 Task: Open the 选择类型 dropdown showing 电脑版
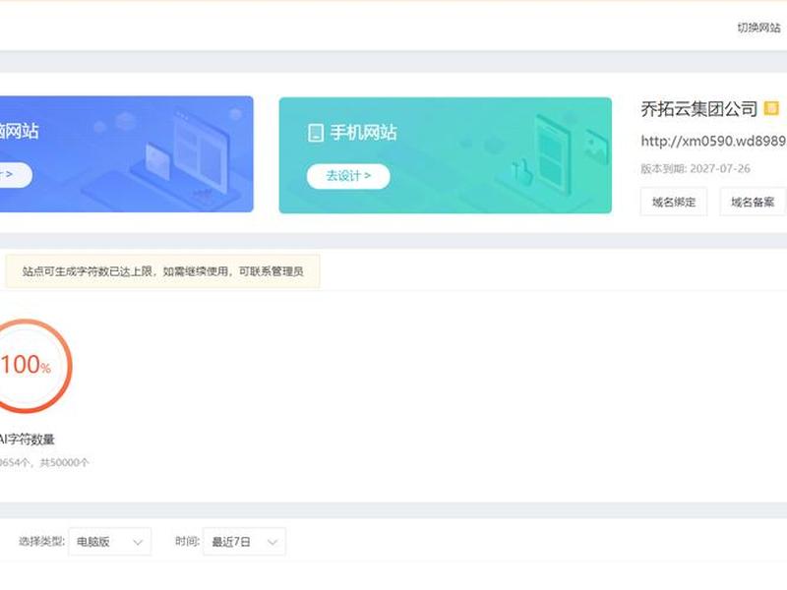click(109, 542)
